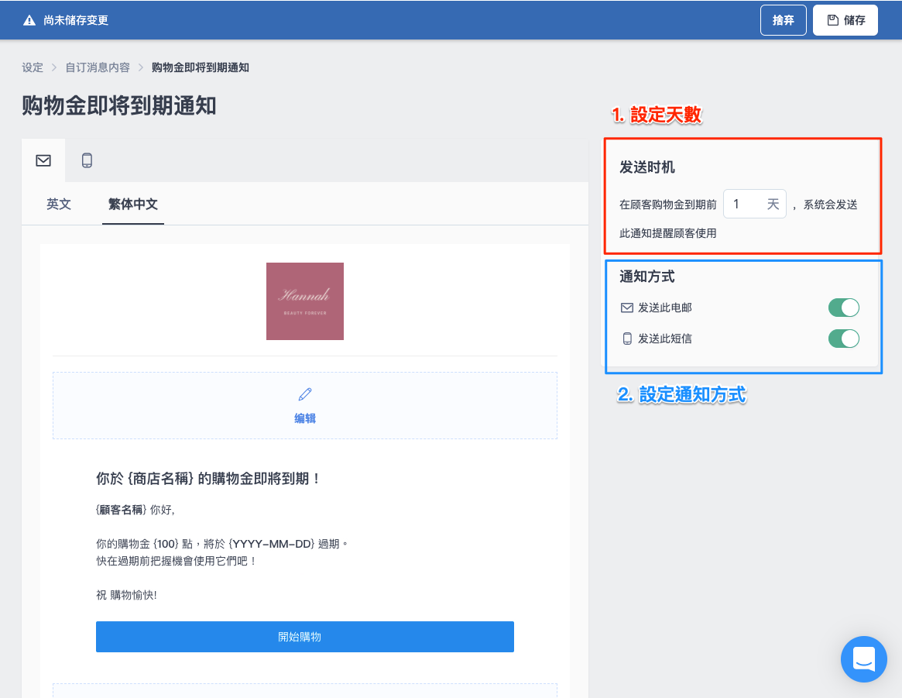The height and width of the screenshot is (698, 902).
Task: Discard changes with 捨弃 button
Action: 783,20
